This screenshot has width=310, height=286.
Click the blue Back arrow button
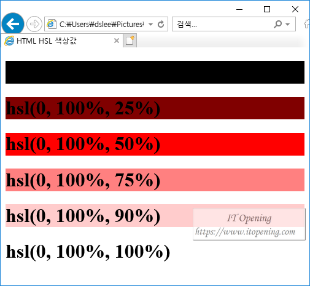tap(13, 24)
